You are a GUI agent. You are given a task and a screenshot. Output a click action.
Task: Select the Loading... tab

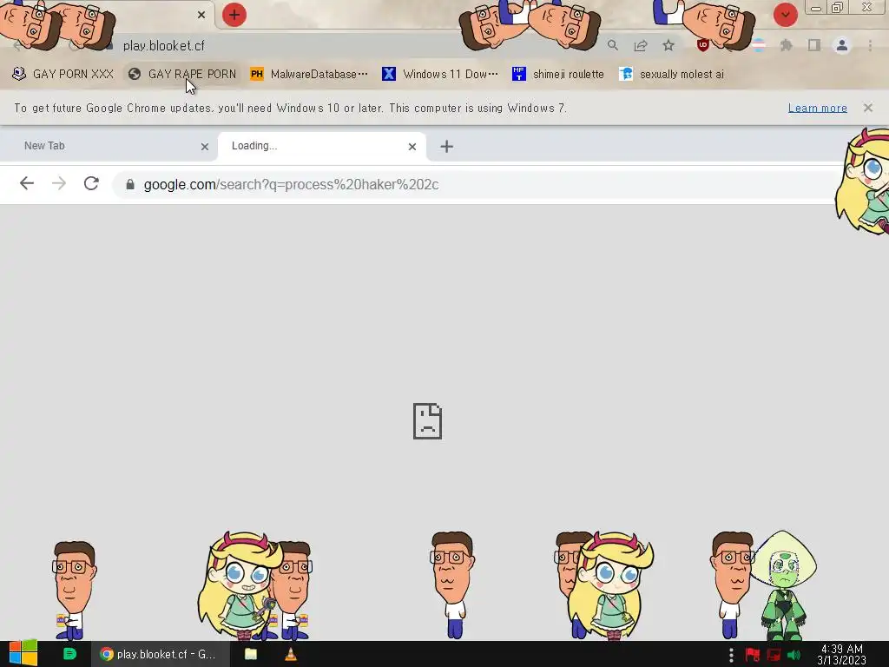click(321, 146)
